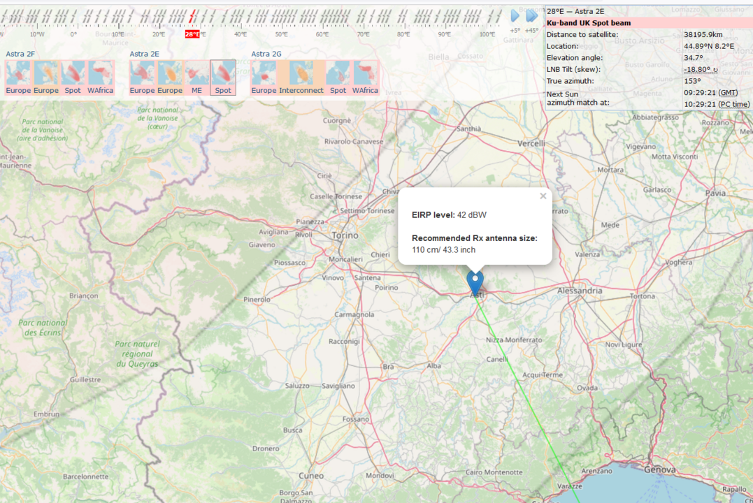Click the highlighted 28°E satellite position

click(192, 34)
